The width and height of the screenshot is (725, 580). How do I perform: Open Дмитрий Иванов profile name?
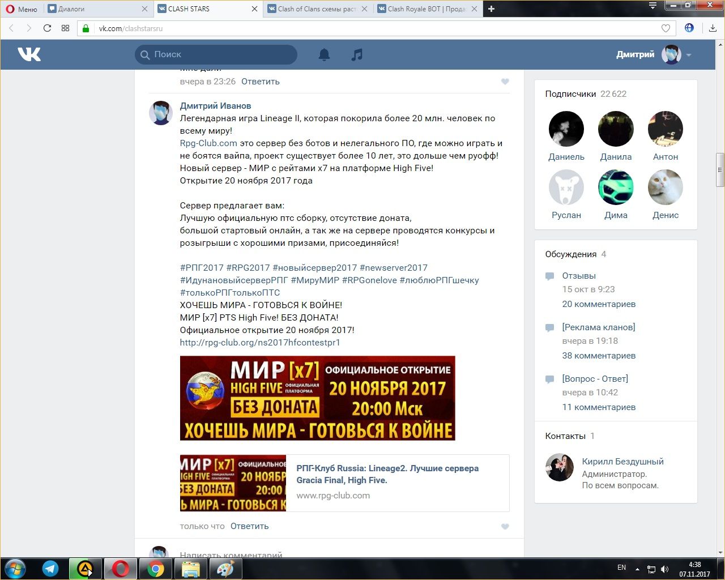tap(215, 106)
